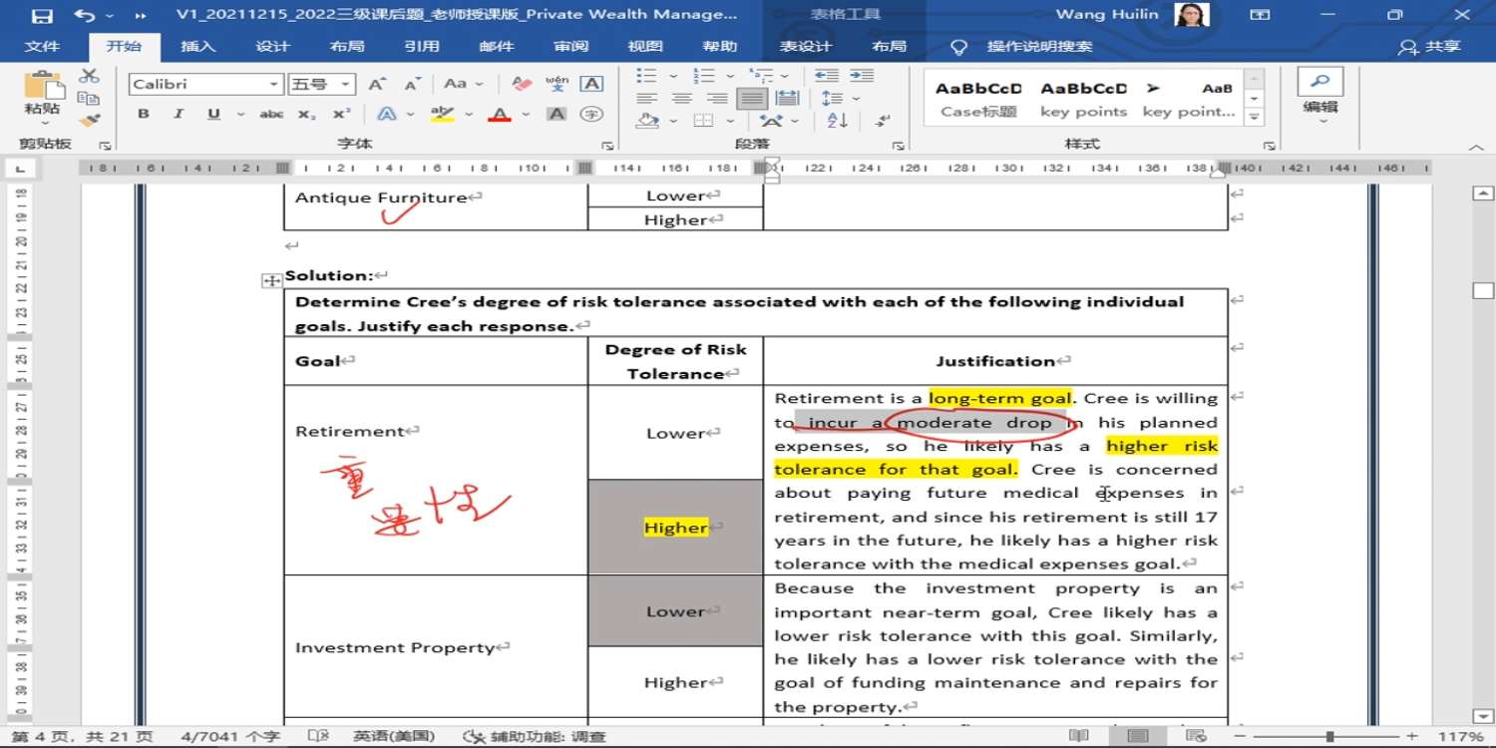Click the Sort A-Z icon

click(x=837, y=121)
